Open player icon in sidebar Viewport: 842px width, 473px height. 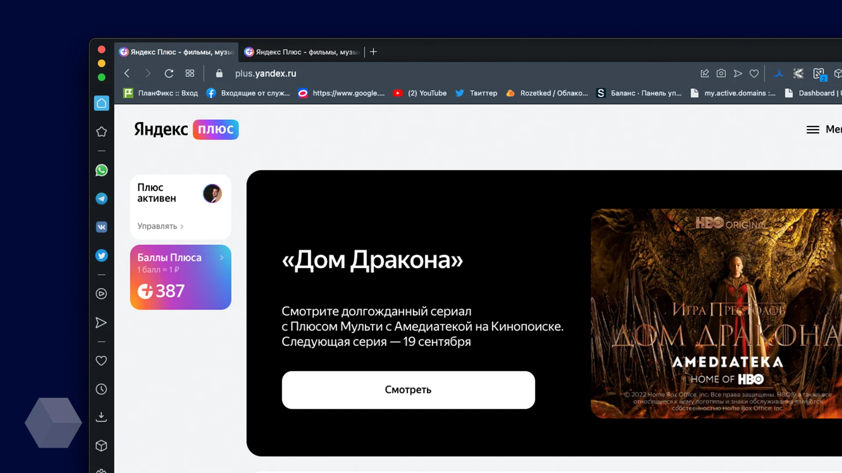point(101,294)
